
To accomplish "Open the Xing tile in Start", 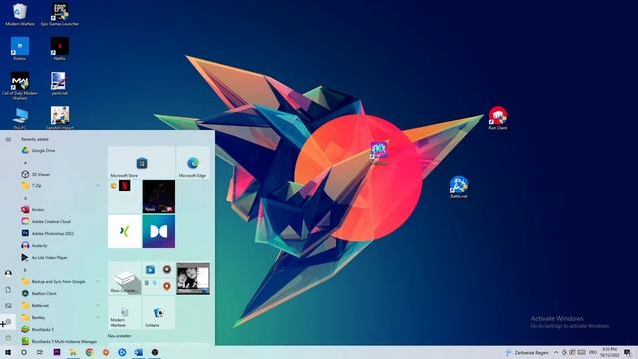I will pyautogui.click(x=124, y=231).
